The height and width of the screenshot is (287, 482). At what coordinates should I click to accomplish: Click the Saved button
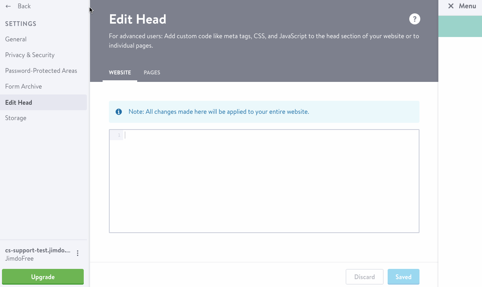tap(403, 277)
